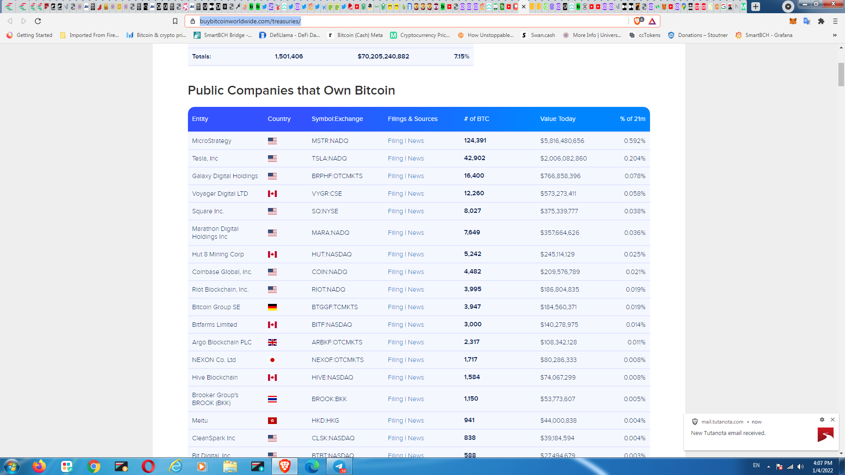The image size is (845, 475).
Task: Launch Google Chrome from the taskbar
Action: pyautogui.click(x=94, y=466)
